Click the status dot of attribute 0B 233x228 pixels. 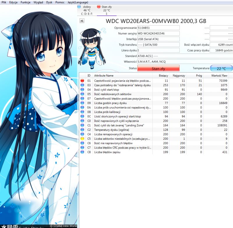tap(82, 112)
